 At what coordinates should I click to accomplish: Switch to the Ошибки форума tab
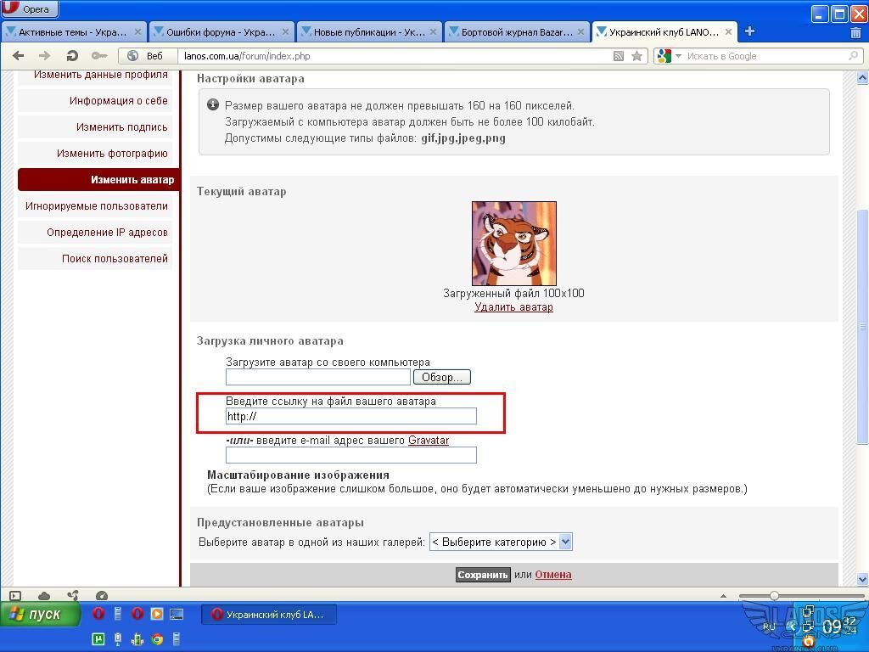(219, 32)
